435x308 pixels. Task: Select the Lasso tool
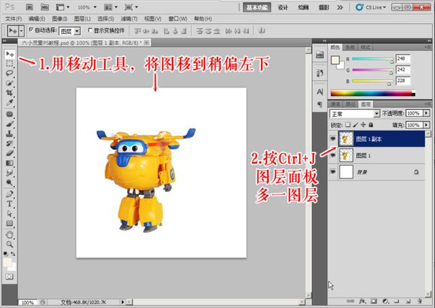10,73
